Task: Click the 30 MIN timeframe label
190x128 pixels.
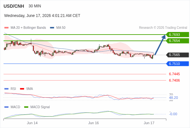Action: (x=35, y=6)
